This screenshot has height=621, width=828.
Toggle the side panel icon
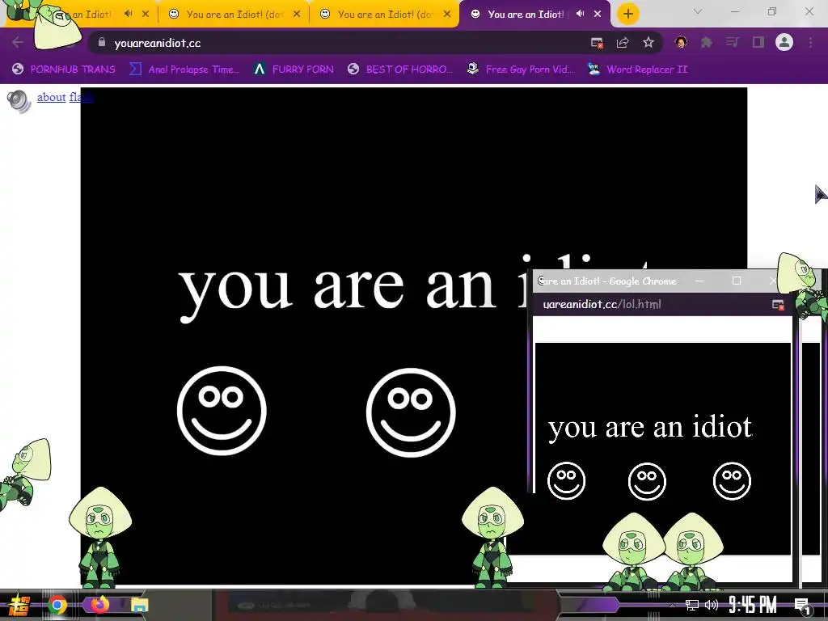758,42
